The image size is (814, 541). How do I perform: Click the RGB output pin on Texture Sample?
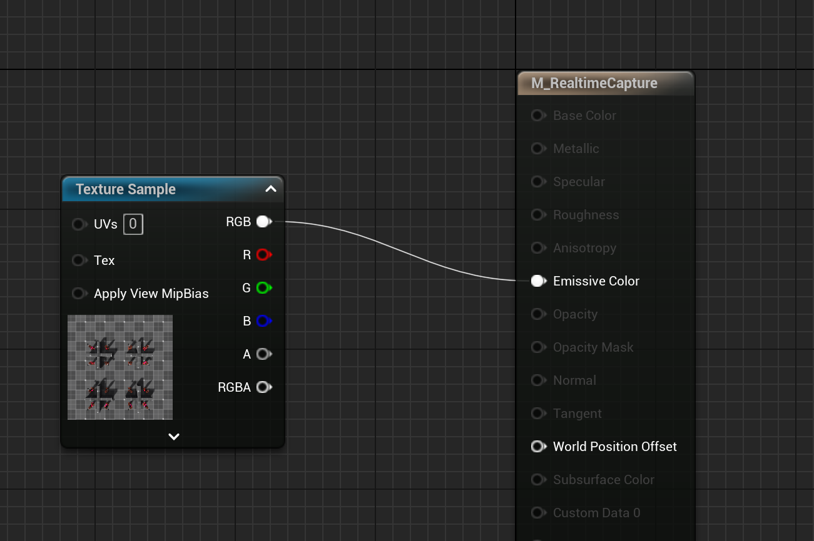pos(263,221)
